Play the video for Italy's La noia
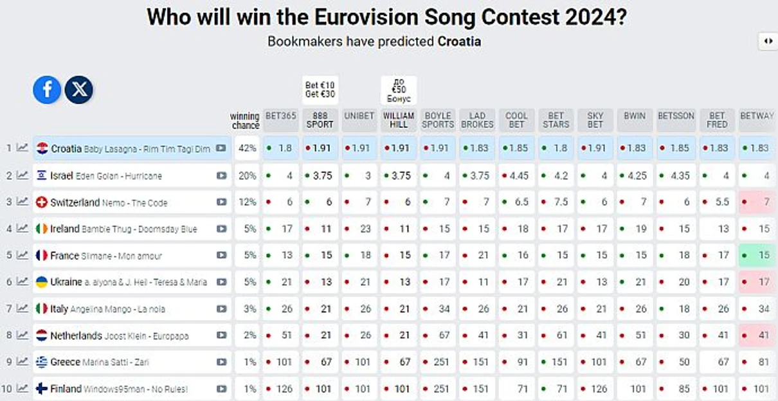This screenshot has width=778, height=401. pos(221,309)
